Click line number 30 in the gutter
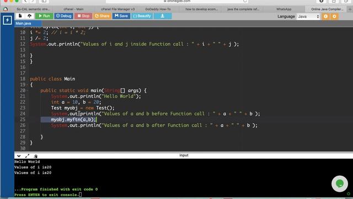Viewport: 353px width, 199px height. point(23,149)
